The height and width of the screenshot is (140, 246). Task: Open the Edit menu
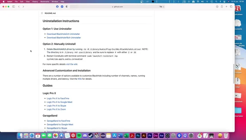coord(22,1)
